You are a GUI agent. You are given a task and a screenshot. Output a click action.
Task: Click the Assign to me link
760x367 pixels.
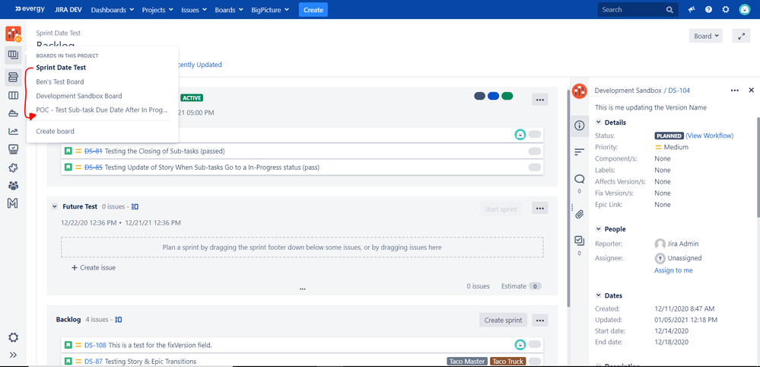[674, 270]
